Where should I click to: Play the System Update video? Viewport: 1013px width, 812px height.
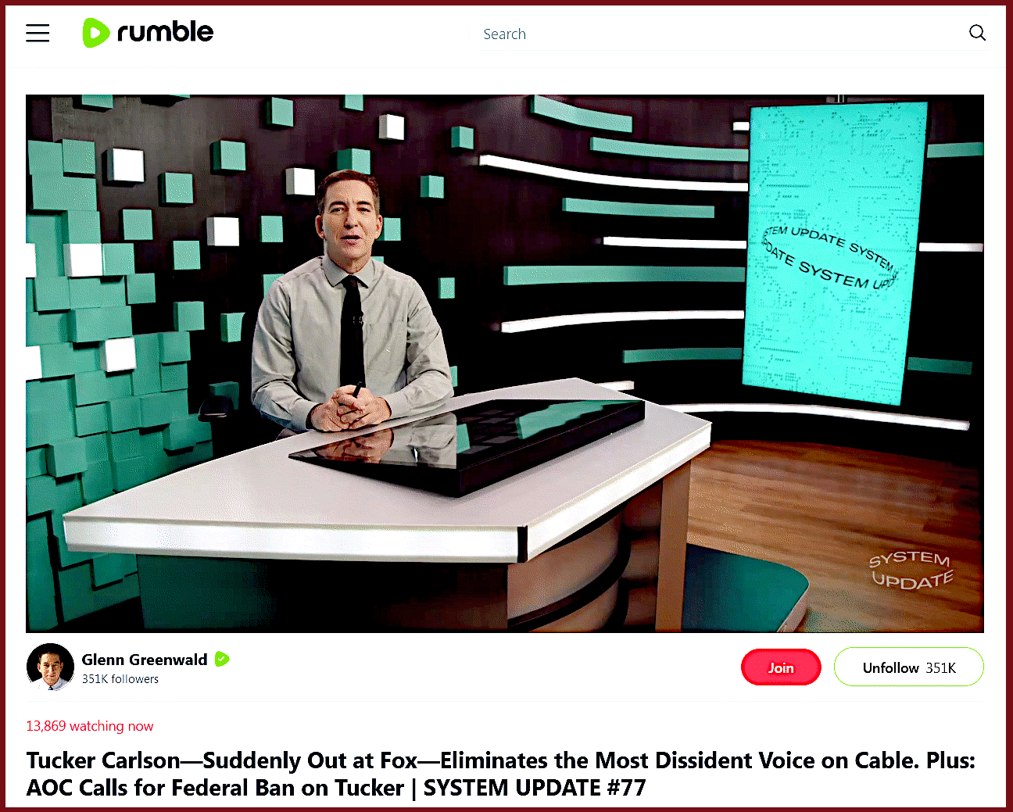click(505, 363)
